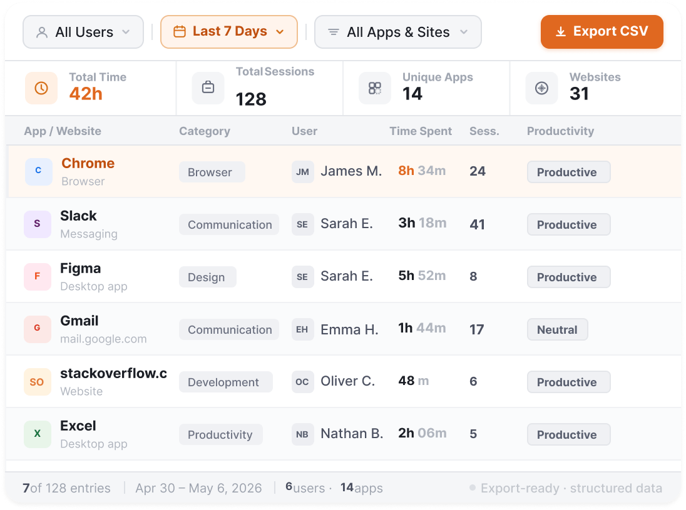Viewport: 686px width, 510px height.
Task: Click Communication tag in Slack row
Action: [x=229, y=224]
